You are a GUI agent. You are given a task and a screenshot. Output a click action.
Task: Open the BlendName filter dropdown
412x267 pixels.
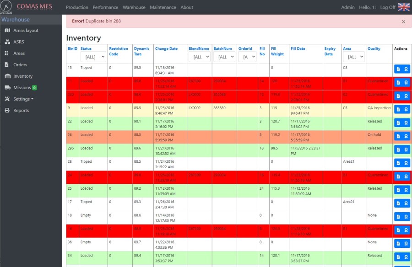point(199,57)
